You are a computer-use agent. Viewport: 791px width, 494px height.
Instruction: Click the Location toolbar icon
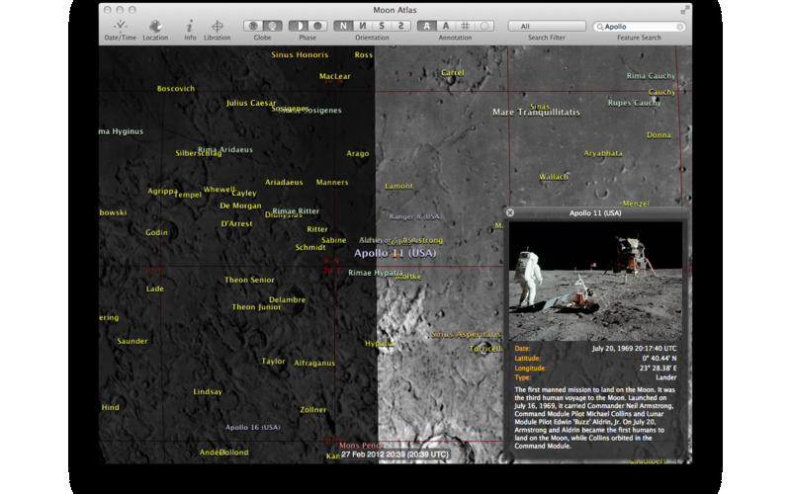click(154, 27)
